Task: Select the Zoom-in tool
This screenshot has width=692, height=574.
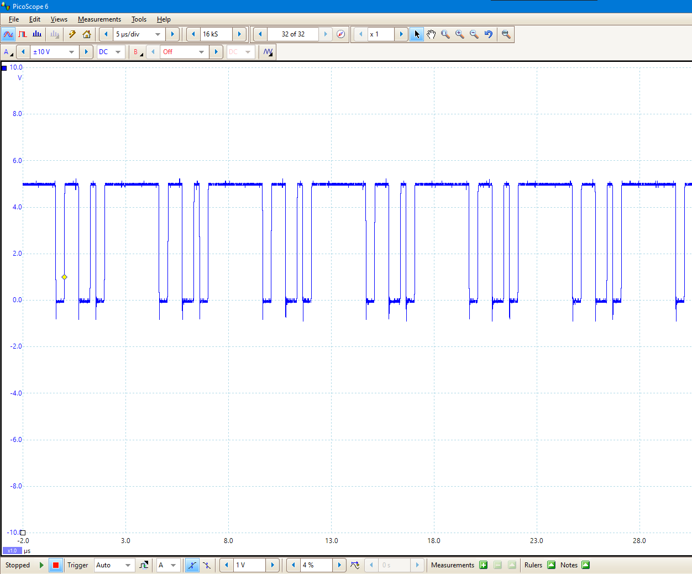Action: tap(460, 34)
